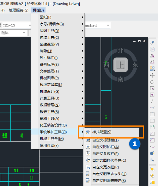
Task: Choose 自定义更改栏(R) submenu entry
Action: 111,167
